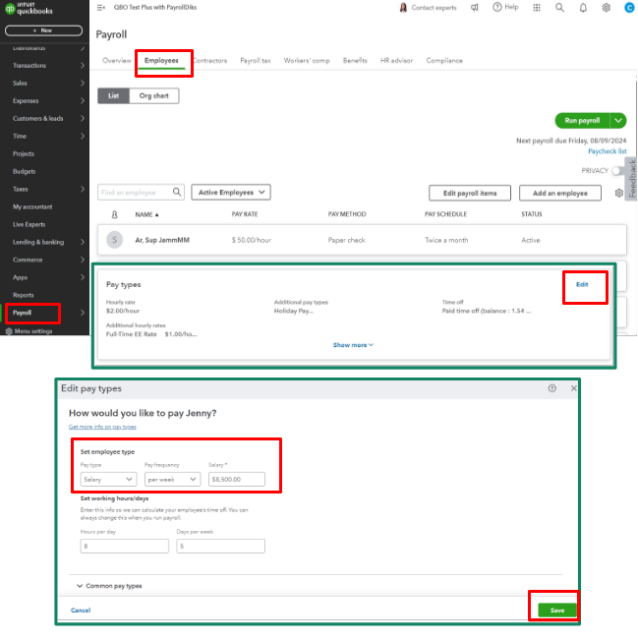Open the Employees tab
The width and height of the screenshot is (638, 640).
tap(161, 60)
